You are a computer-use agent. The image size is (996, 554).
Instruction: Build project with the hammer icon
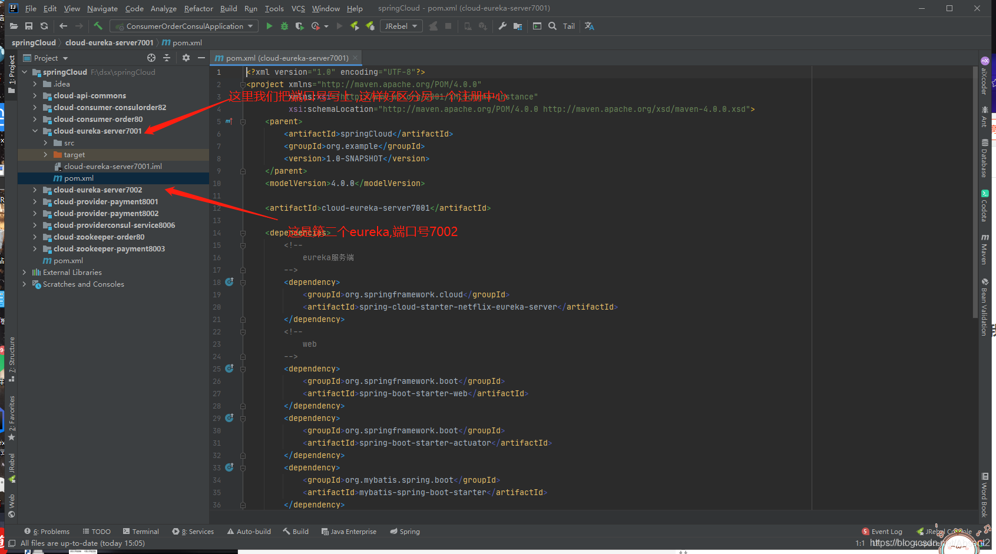click(98, 26)
